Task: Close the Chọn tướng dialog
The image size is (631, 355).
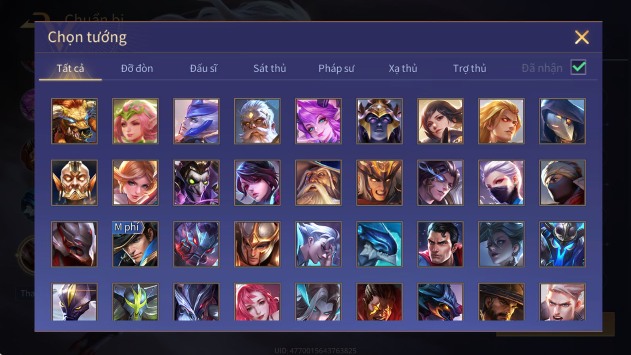Action: (582, 37)
